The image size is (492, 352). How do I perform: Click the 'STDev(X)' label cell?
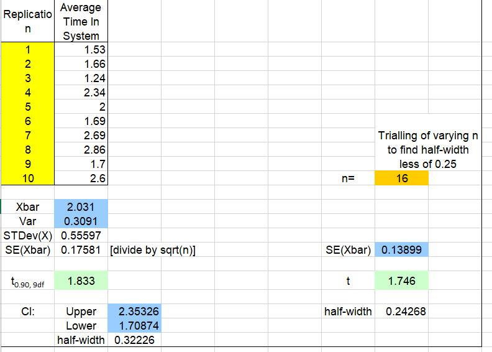click(27, 235)
